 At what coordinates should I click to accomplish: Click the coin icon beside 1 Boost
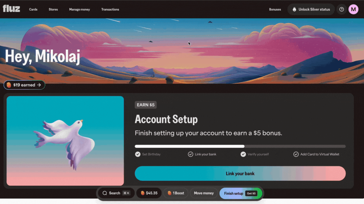169,193
